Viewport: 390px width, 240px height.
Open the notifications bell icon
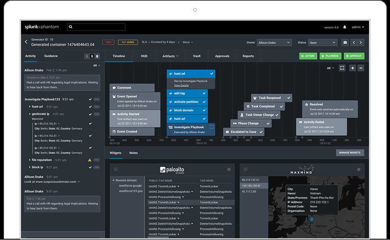344,27
